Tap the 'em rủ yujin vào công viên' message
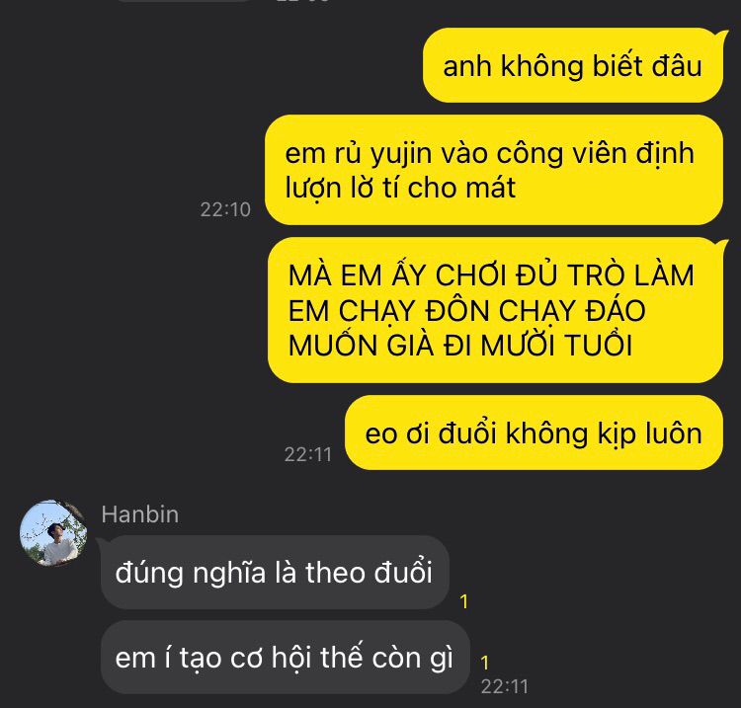The width and height of the screenshot is (741, 708). pyautogui.click(x=494, y=170)
